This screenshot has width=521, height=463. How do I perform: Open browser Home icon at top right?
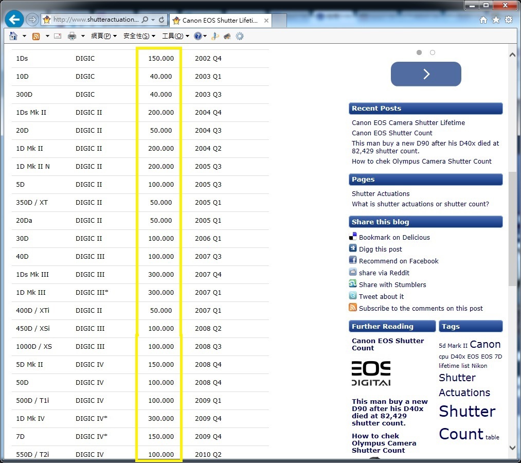[483, 20]
